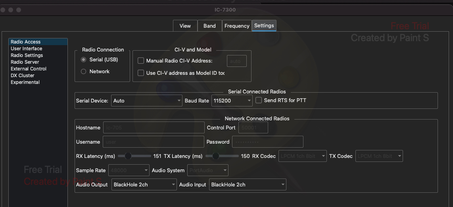Enable Send RTS for PTT checkbox
Viewport: 453px width, 207px height.
pyautogui.click(x=259, y=100)
